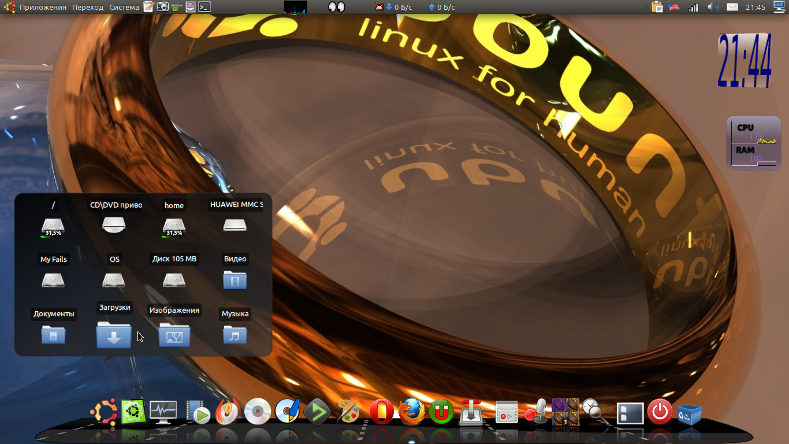The width and height of the screenshot is (789, 444).
Task: Open the system monitor graph applet
Action: coord(296,7)
